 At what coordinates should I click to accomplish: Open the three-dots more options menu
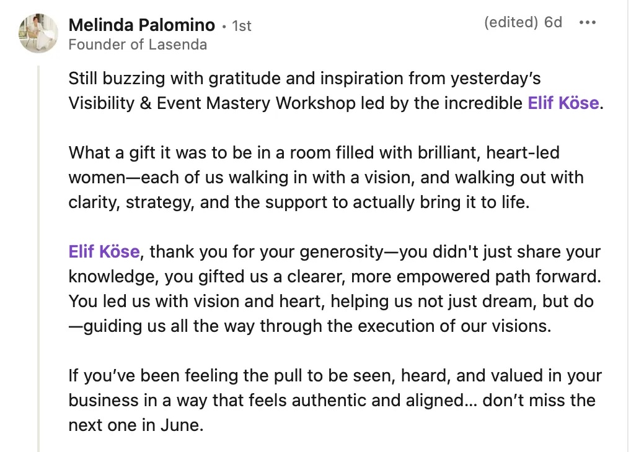pyautogui.click(x=587, y=22)
